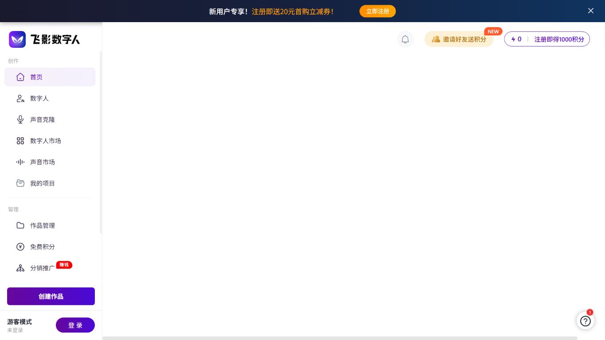The width and height of the screenshot is (605, 340).
Task: Open 作品管理 under 管理
Action: click(50, 225)
